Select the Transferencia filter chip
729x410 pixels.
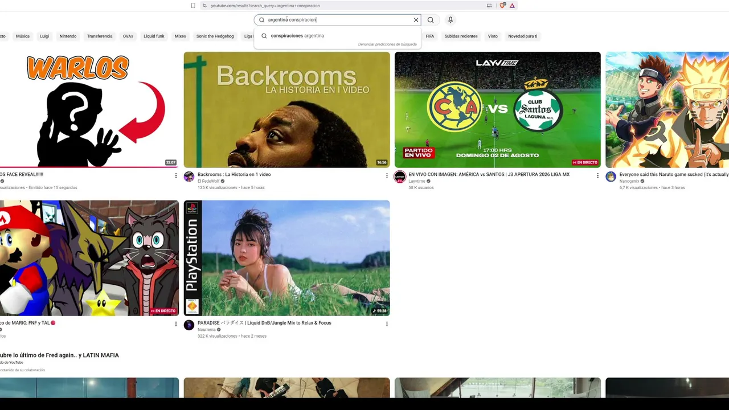tap(100, 36)
